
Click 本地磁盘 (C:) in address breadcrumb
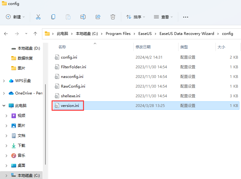87,34
